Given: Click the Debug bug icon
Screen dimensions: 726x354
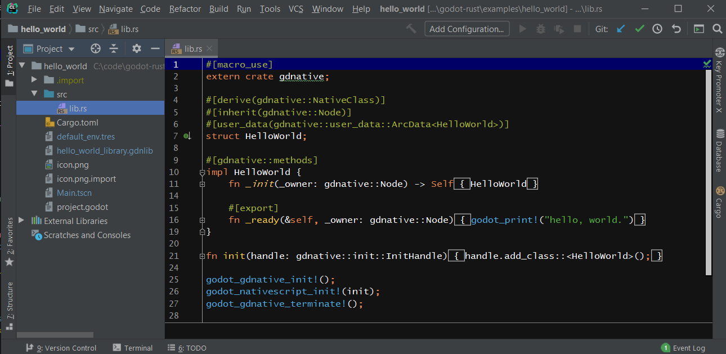Looking at the screenshot, I should click(541, 29).
